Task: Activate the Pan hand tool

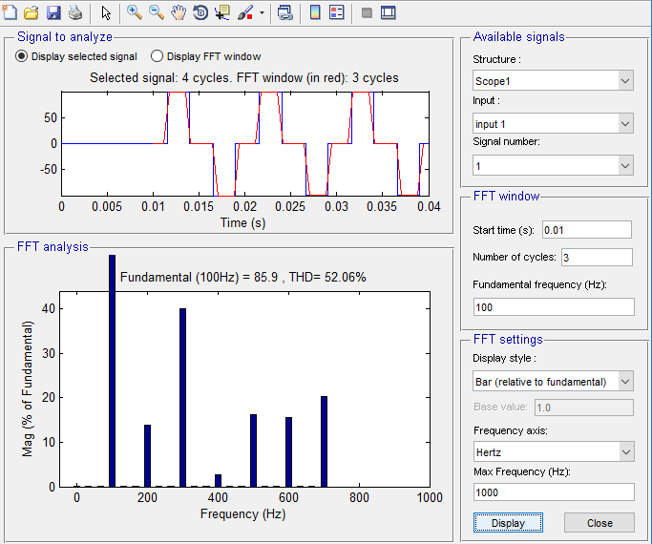Action: click(x=179, y=13)
